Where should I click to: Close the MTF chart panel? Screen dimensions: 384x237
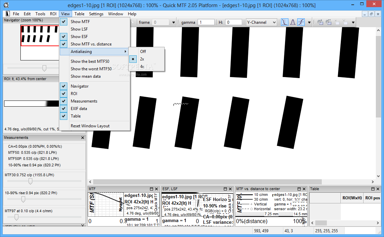point(156,189)
